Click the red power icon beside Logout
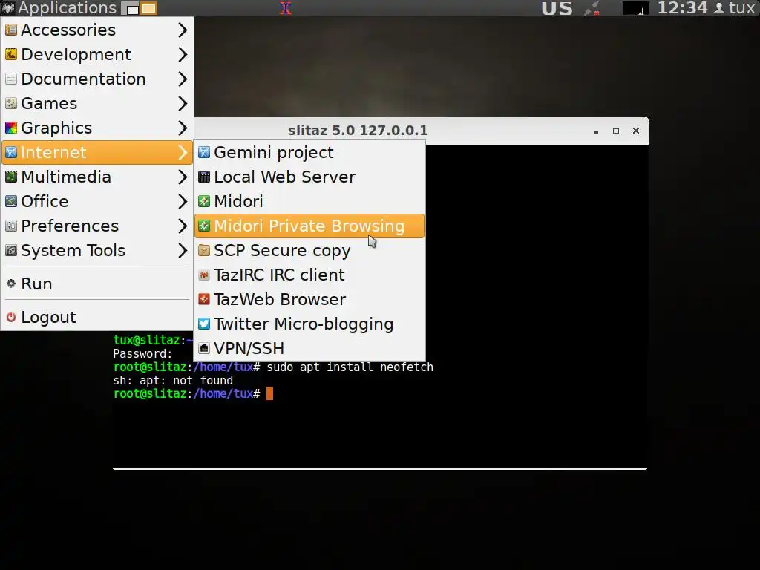Viewport: 760px width, 570px height. [11, 317]
